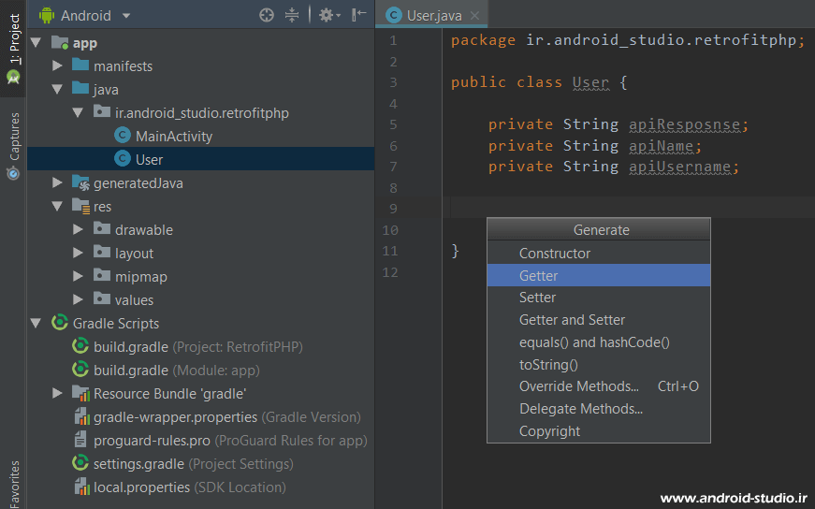Click the gradle icon beside build.gradle (Project: RetrofitPHP)
Image resolution: width=815 pixels, height=509 pixels.
point(80,346)
